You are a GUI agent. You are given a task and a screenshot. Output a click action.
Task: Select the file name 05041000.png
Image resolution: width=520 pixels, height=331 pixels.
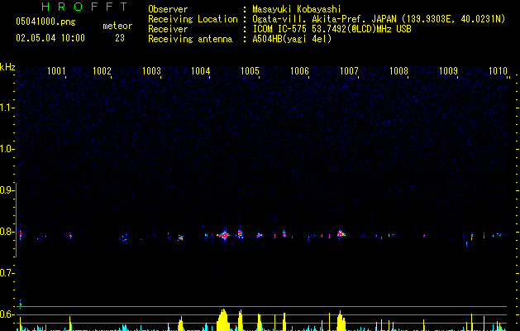click(x=45, y=22)
